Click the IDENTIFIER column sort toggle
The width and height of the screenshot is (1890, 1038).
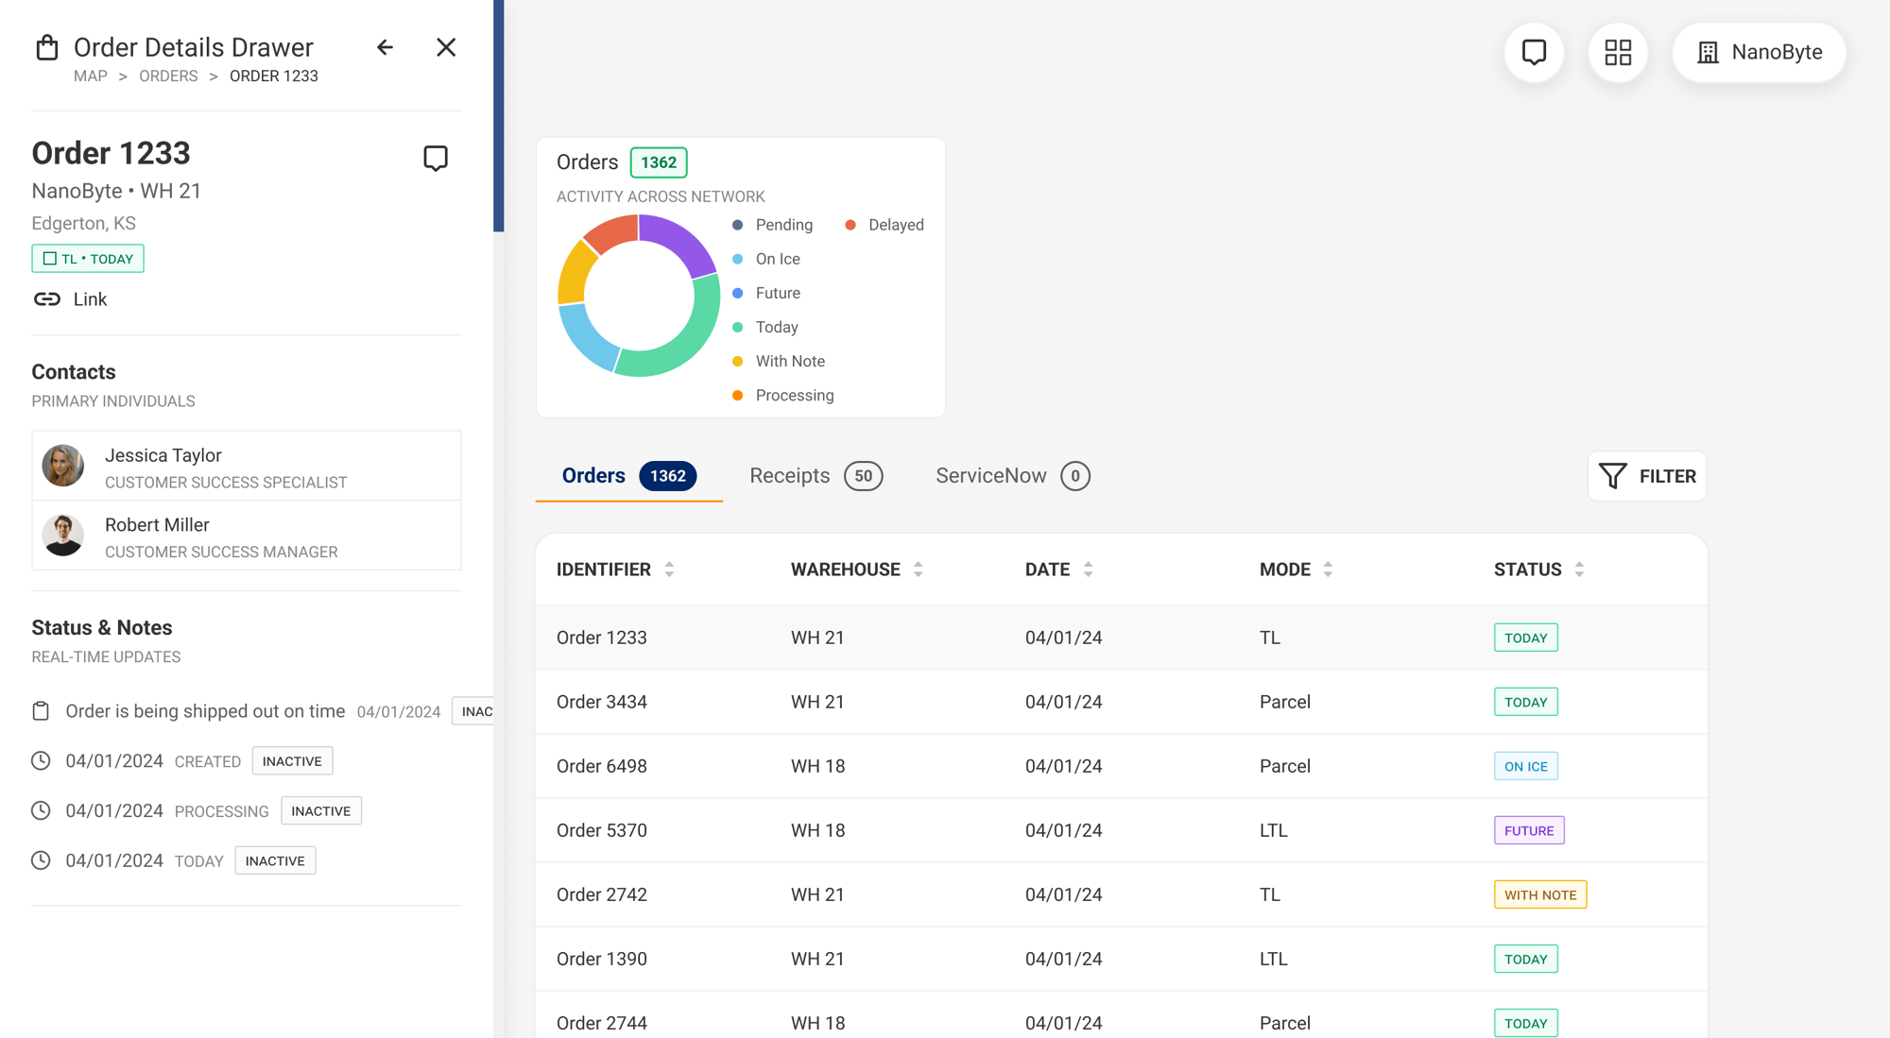[670, 570]
